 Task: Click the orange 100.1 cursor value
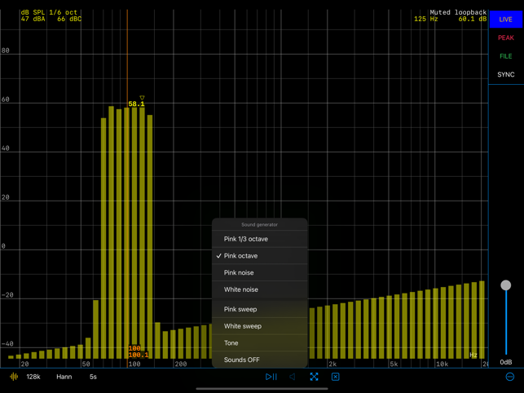pyautogui.click(x=139, y=355)
